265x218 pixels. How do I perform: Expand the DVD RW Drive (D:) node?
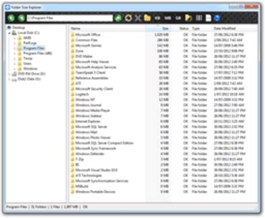coord(10,74)
